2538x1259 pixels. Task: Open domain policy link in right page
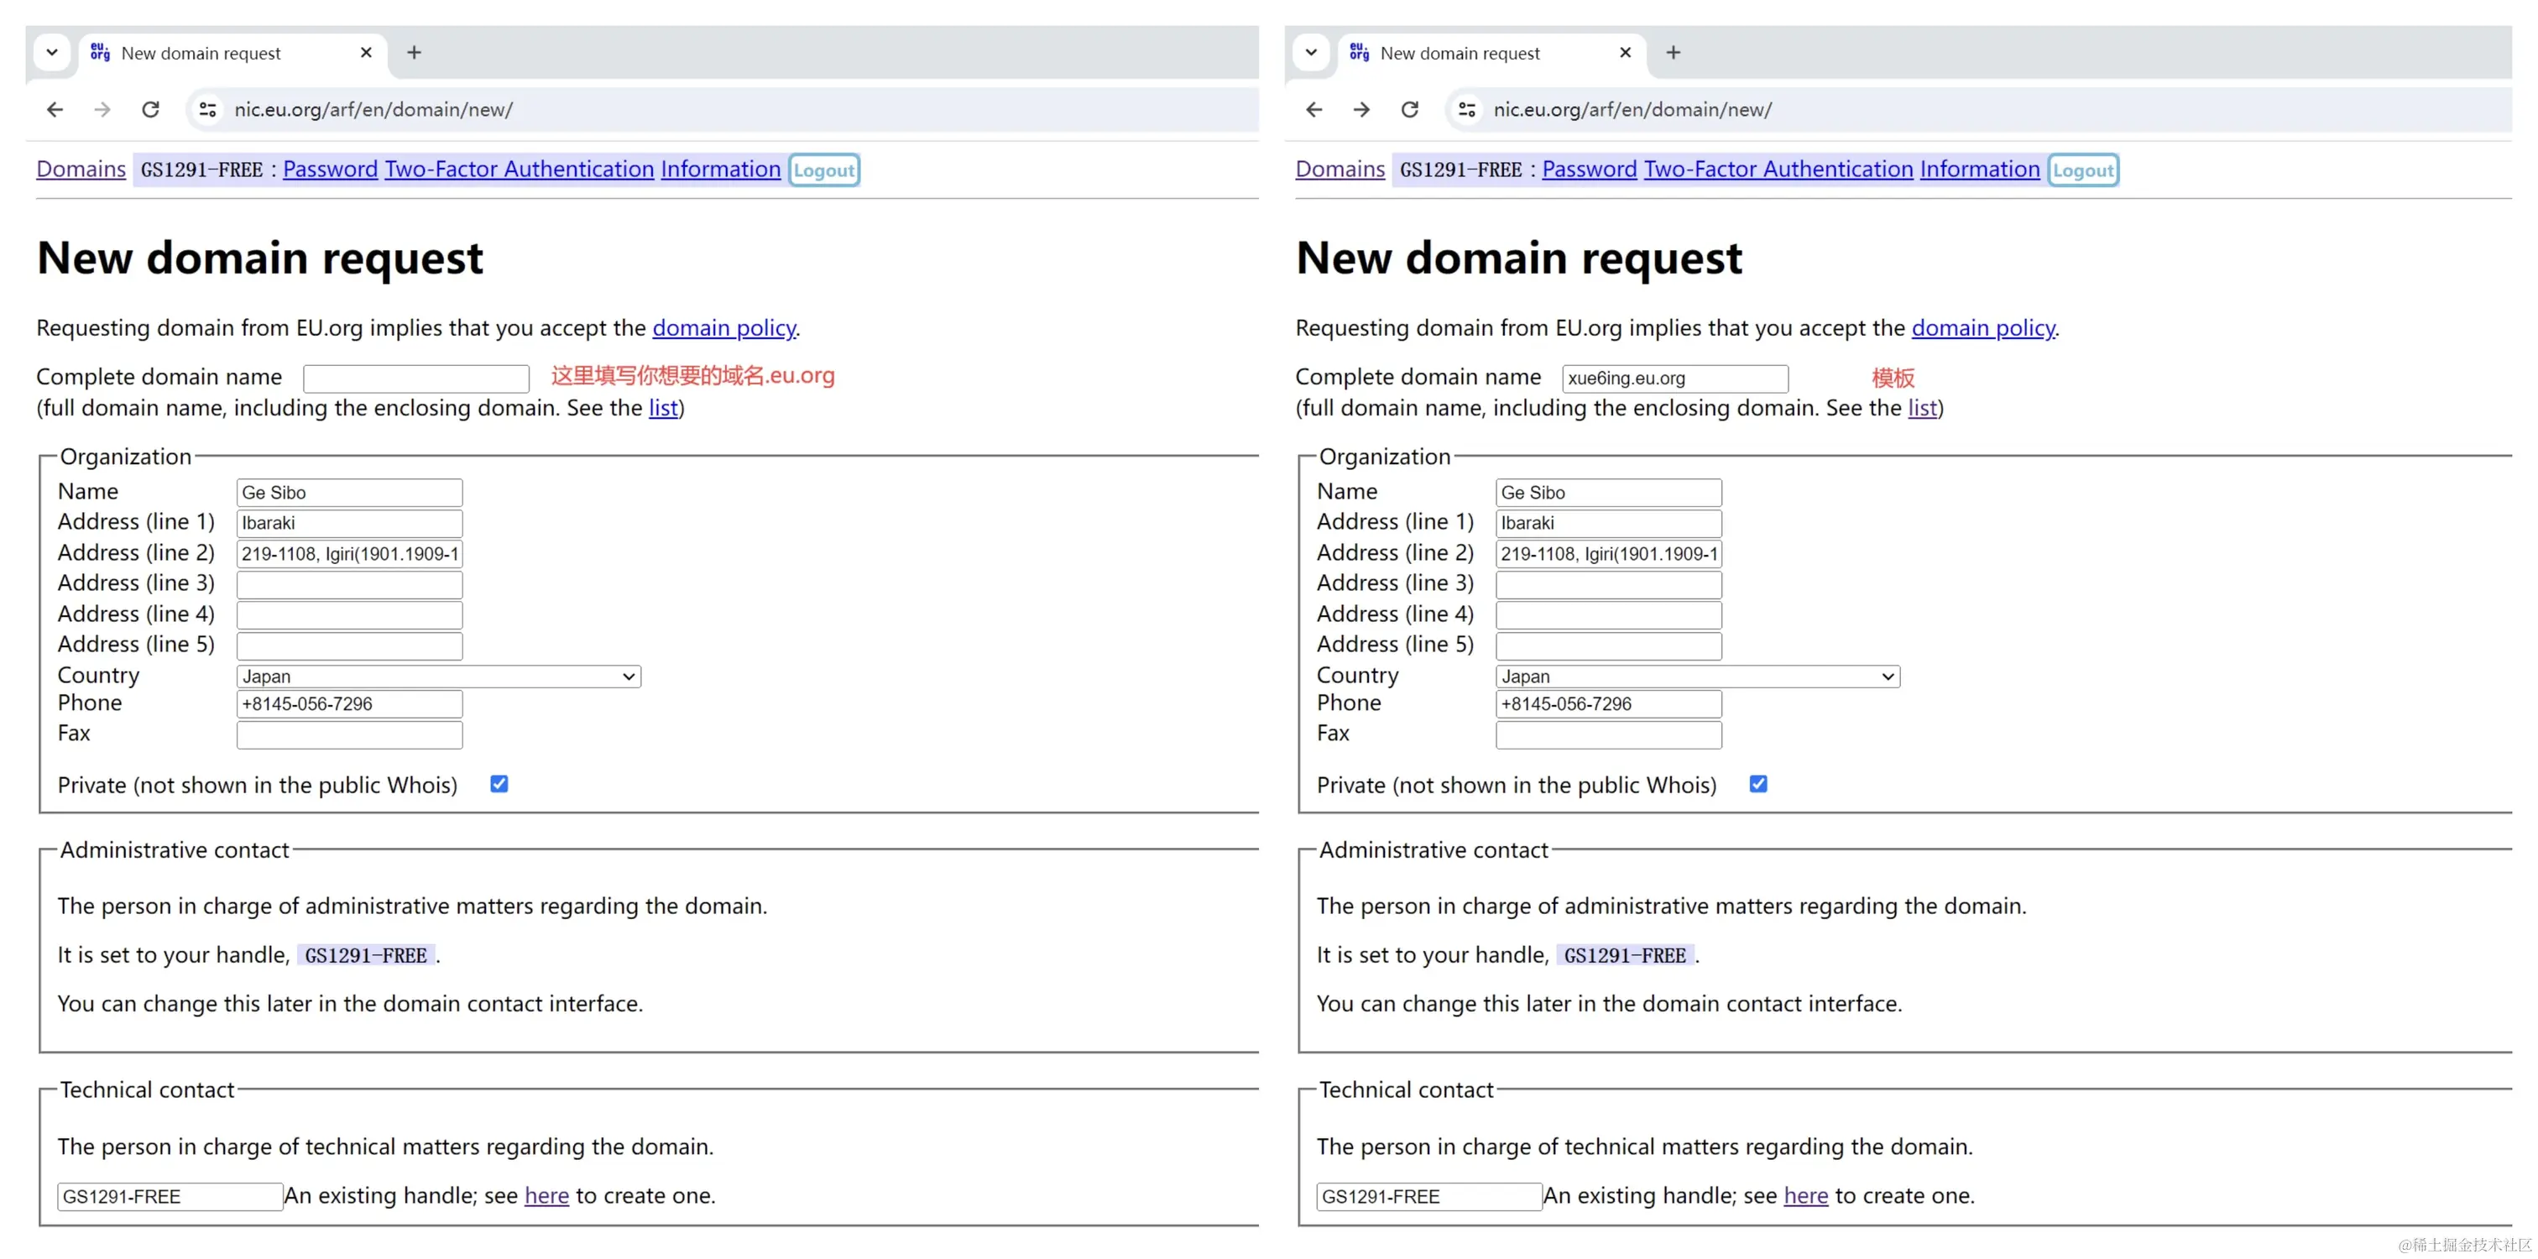click(x=1983, y=328)
